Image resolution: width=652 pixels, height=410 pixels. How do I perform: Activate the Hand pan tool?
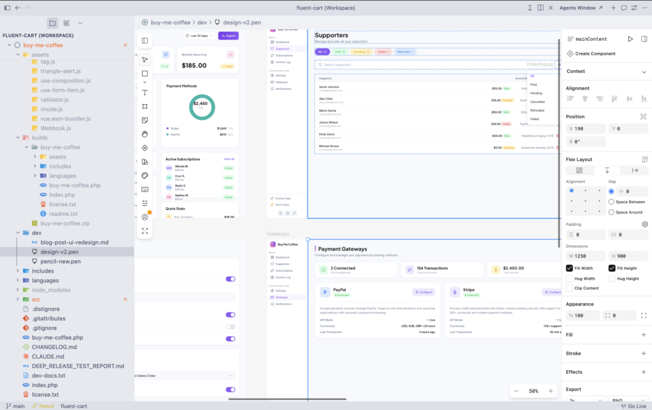145,134
